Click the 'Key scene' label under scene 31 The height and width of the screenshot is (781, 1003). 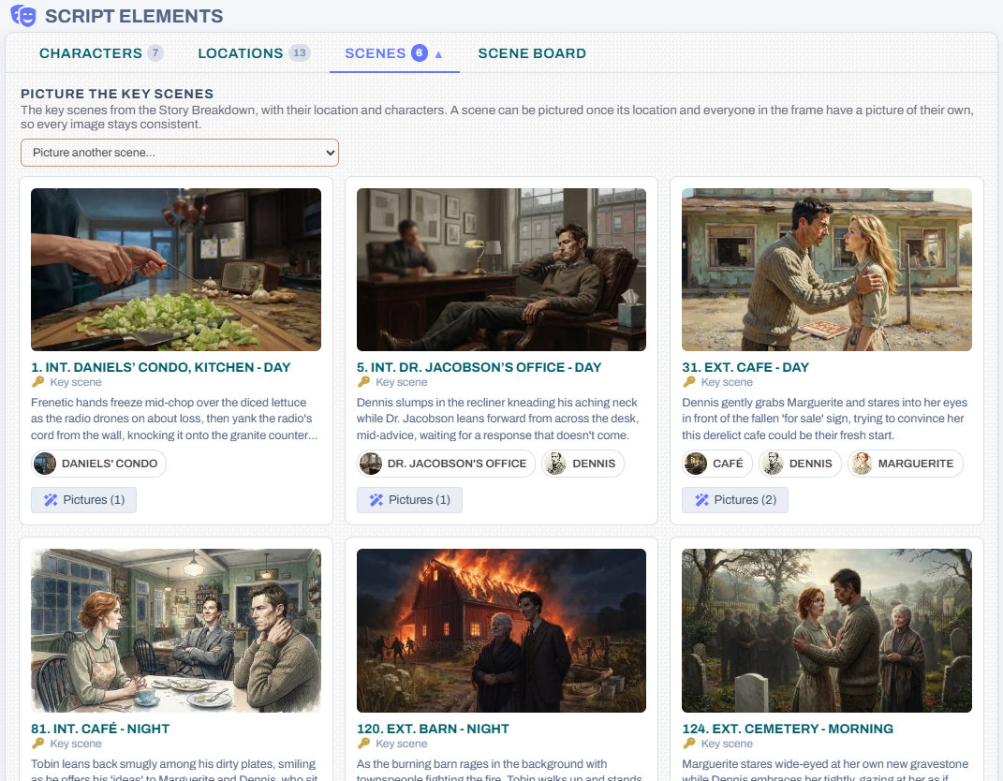[727, 382]
